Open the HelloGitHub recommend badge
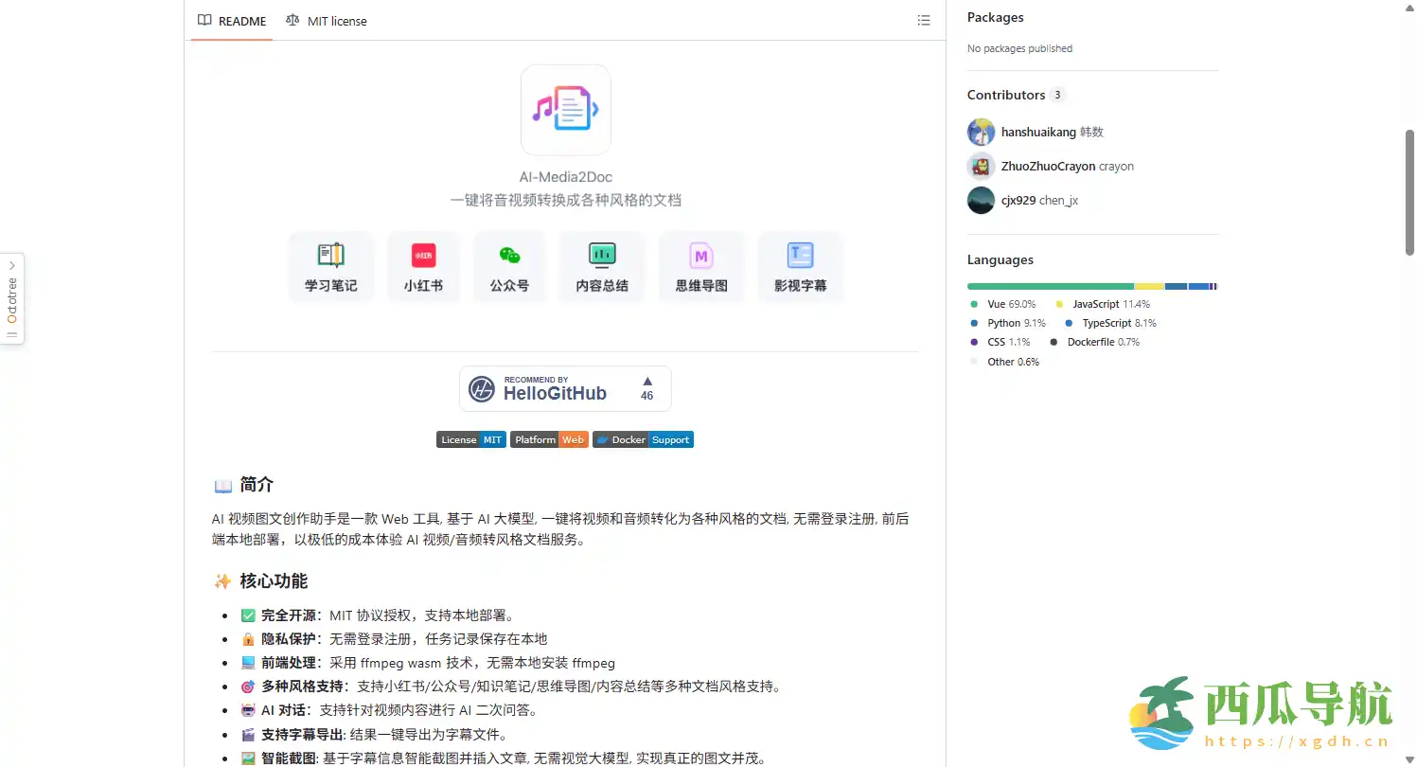This screenshot has width=1417, height=767. click(565, 388)
